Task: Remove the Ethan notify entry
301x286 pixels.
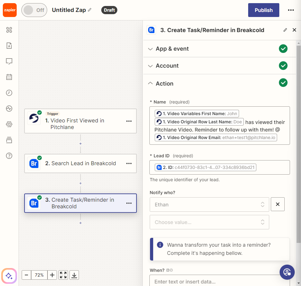Action: [278, 204]
